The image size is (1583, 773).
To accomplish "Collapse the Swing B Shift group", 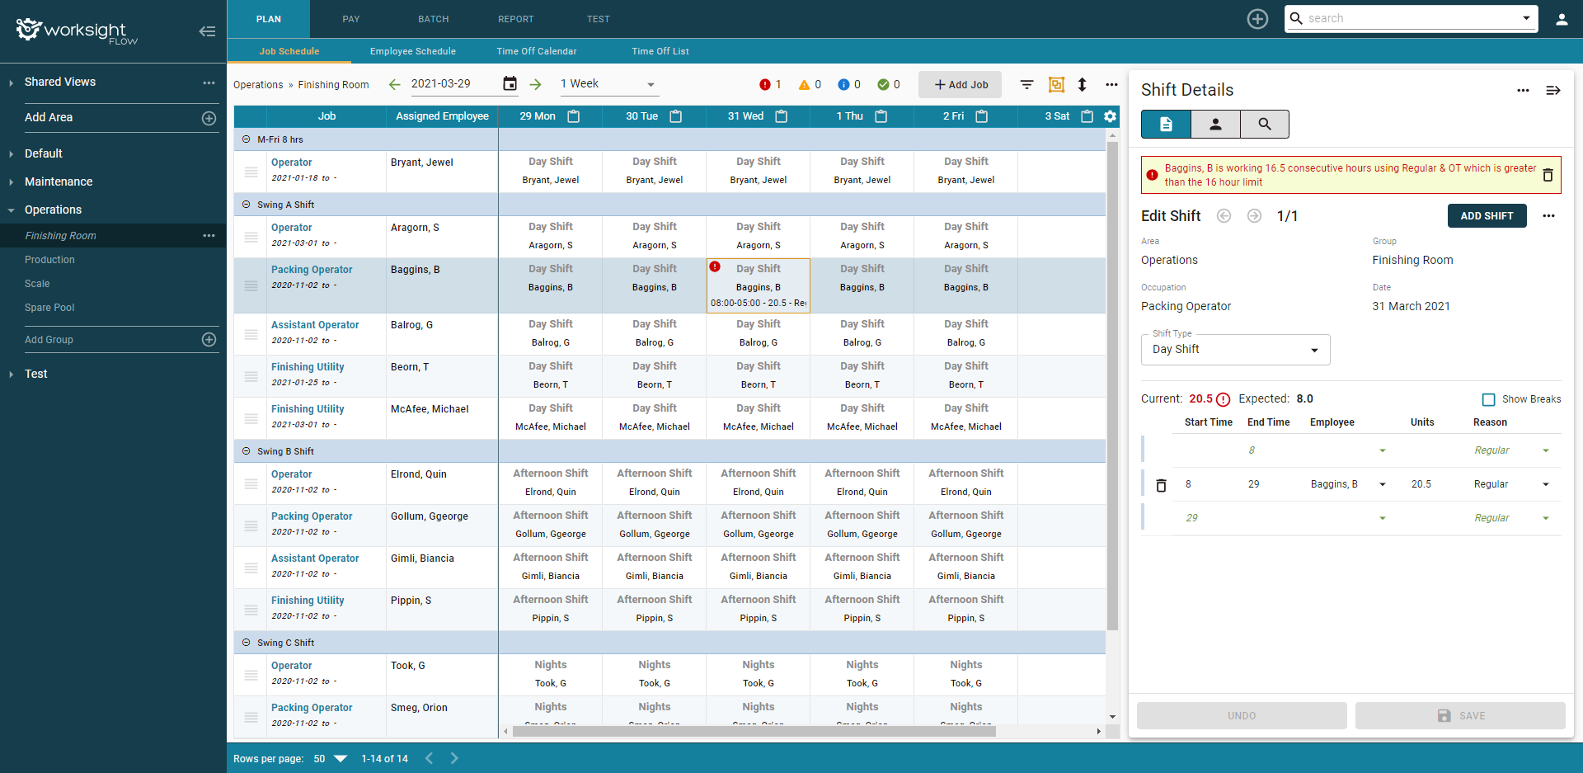I will 246,451.
